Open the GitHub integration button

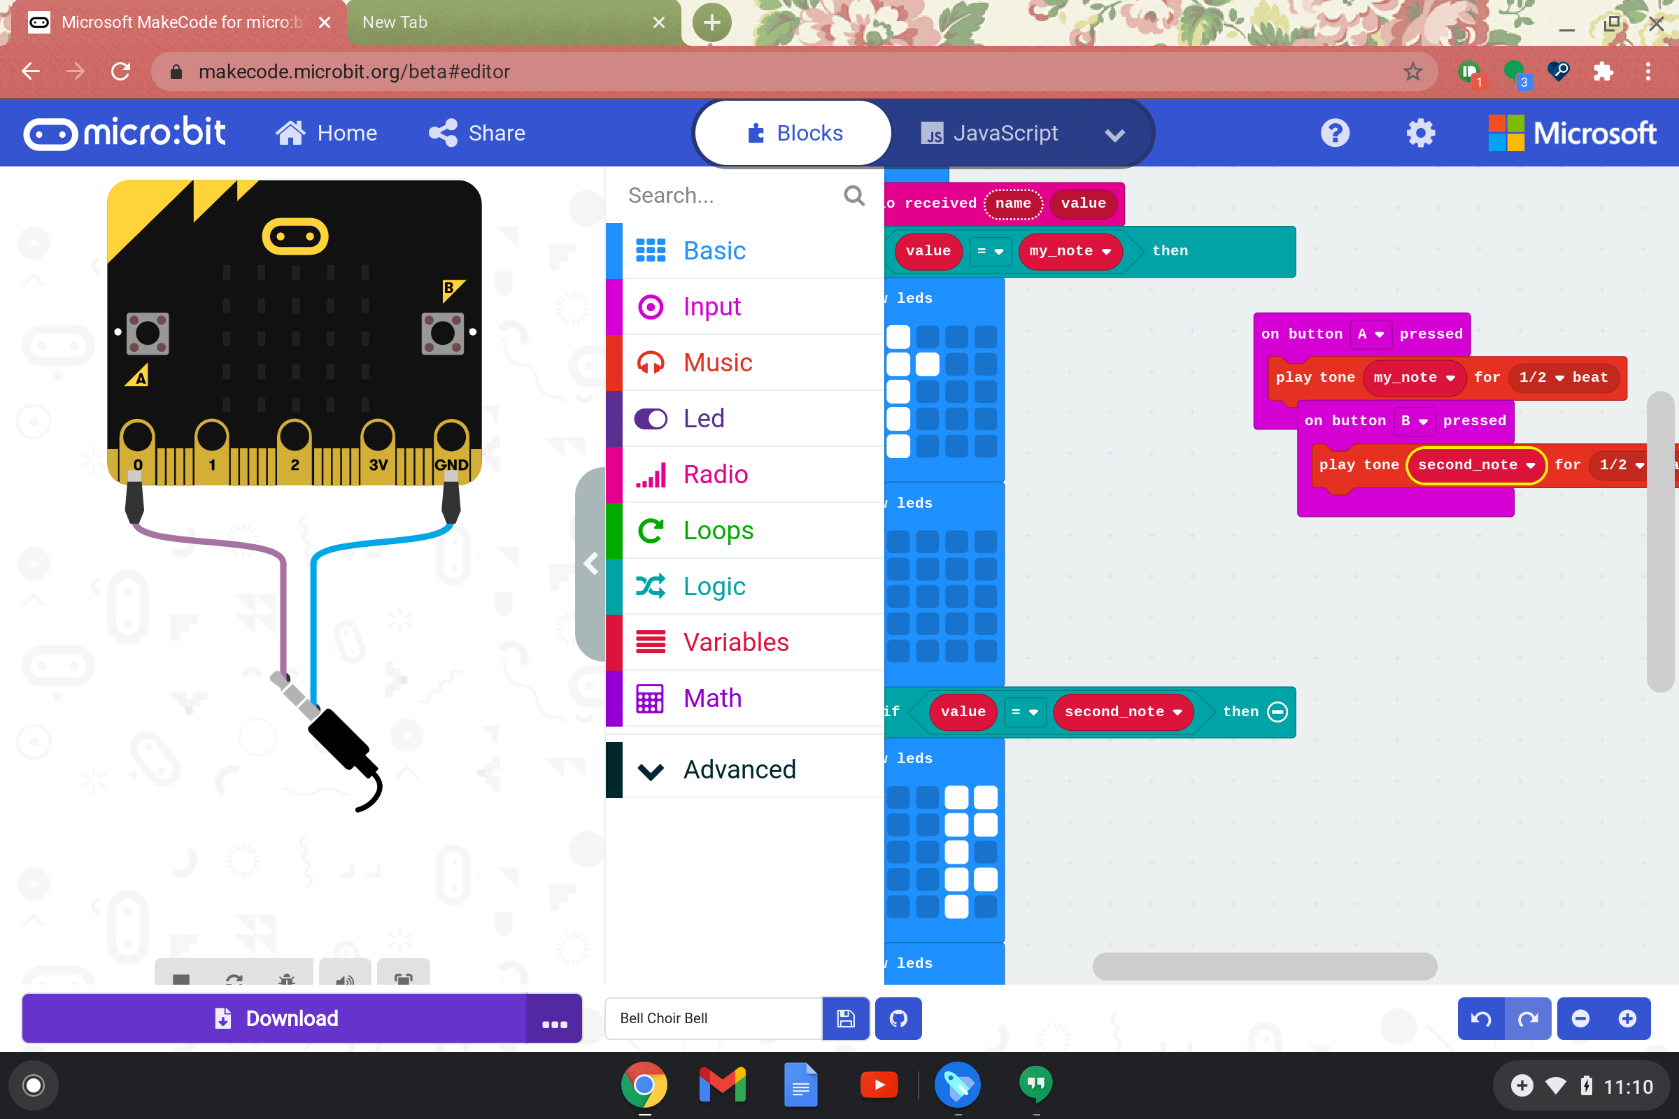pyautogui.click(x=898, y=1018)
